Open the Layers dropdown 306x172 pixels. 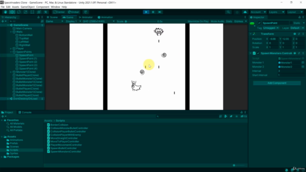pyautogui.click(x=276, y=12)
